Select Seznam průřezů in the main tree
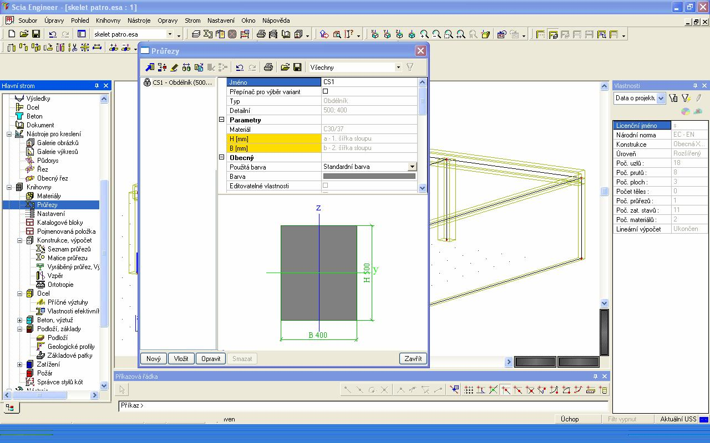Screen dimensions: 710x443 (x=69, y=249)
